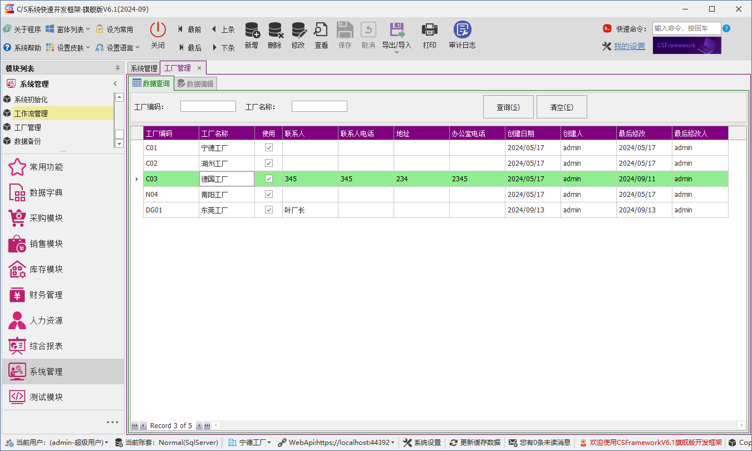Click the 查看 (view) toolbar icon
This screenshot has height=451, width=752.
[321, 36]
